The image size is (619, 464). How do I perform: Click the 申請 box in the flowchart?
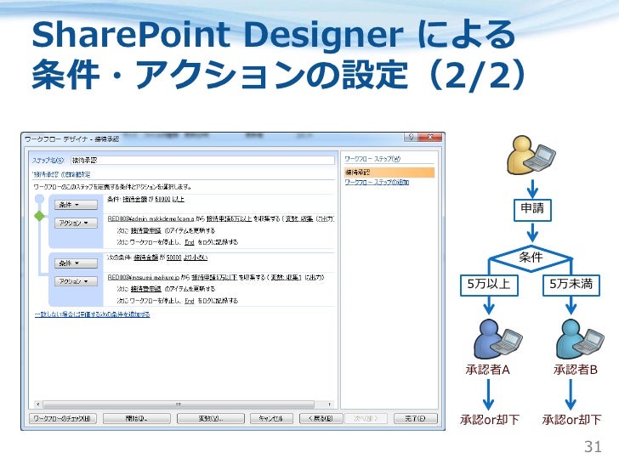[x=532, y=210]
